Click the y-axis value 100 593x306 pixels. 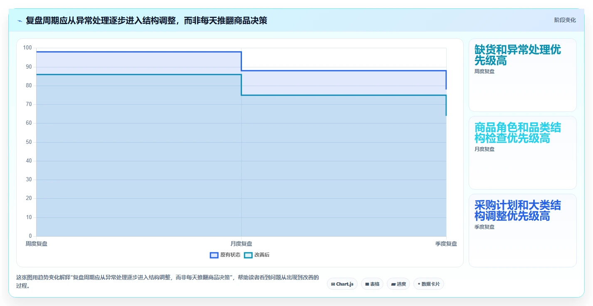point(27,48)
